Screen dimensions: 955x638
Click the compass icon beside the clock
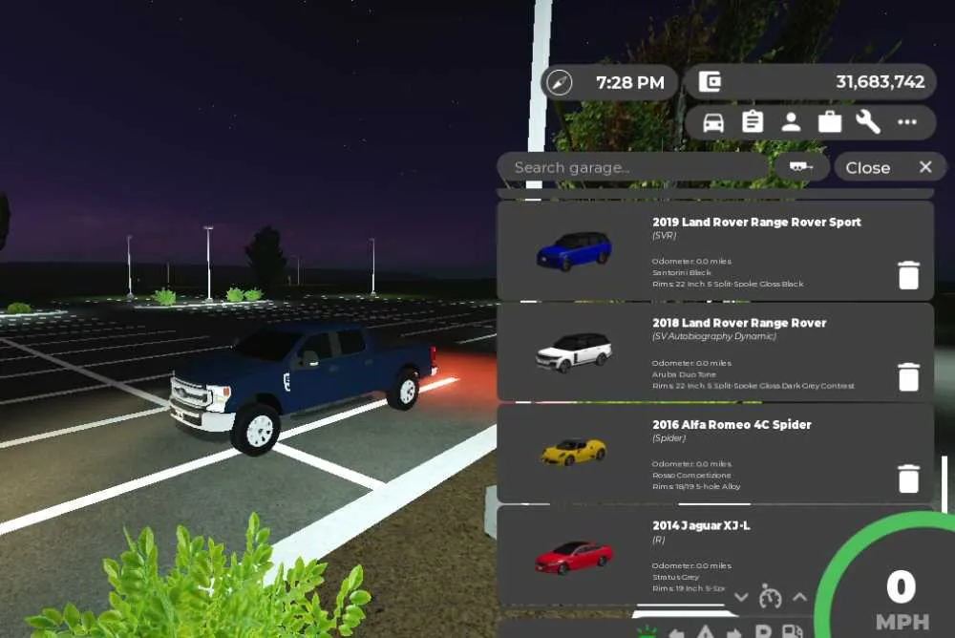pos(559,82)
